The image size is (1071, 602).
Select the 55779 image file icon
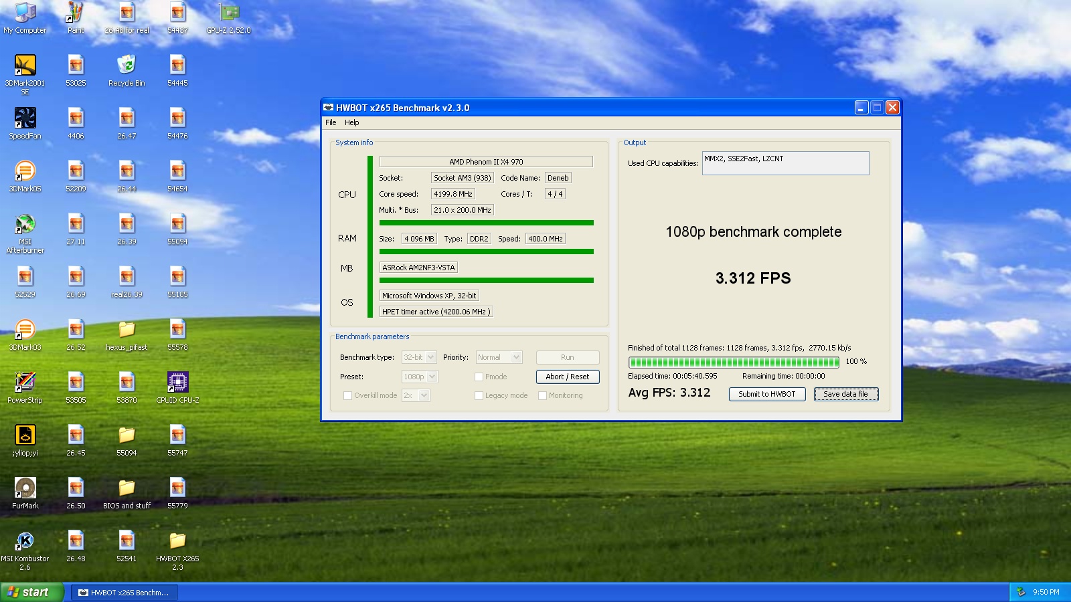(x=177, y=493)
